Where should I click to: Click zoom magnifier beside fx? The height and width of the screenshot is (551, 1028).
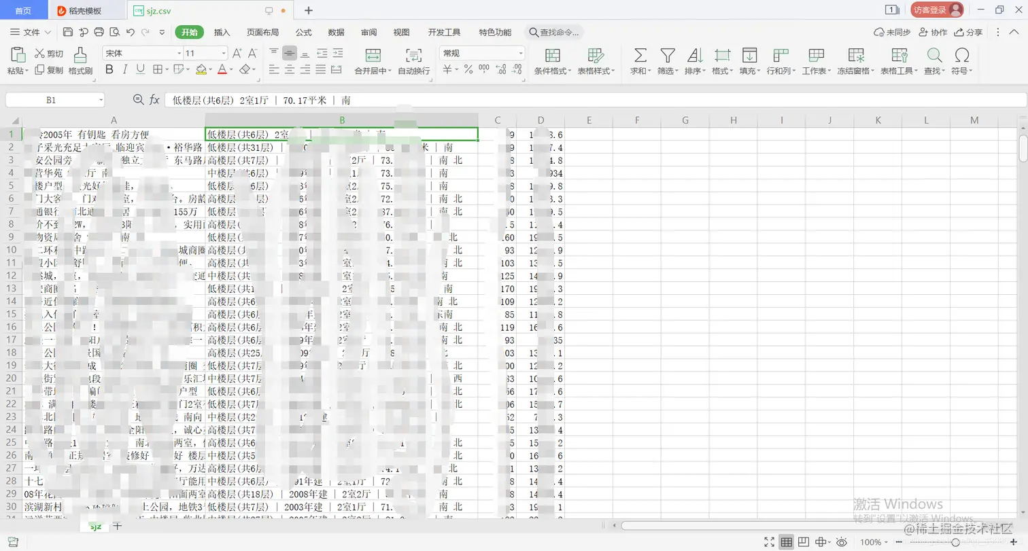139,100
